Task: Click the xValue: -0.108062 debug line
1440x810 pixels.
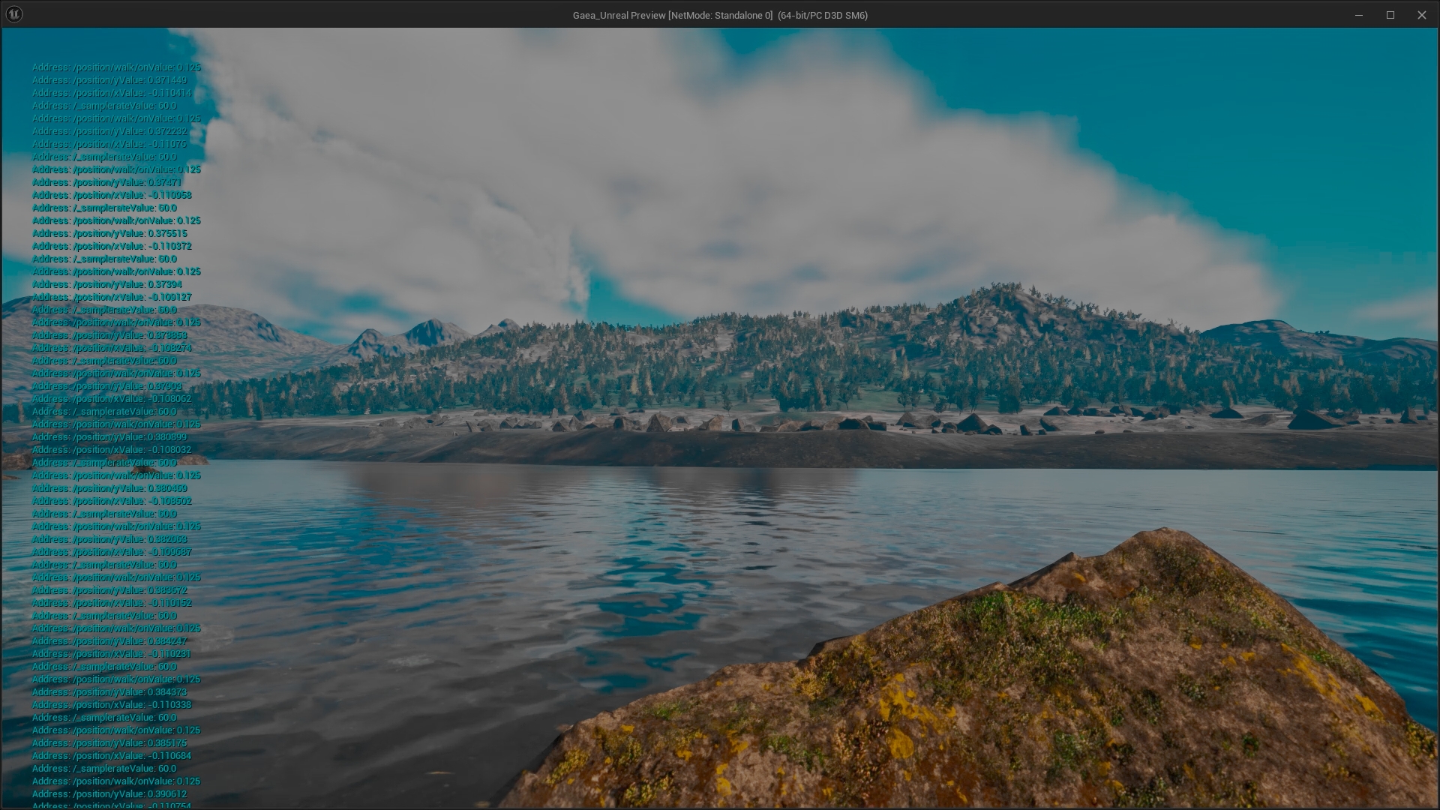Action: coord(112,399)
